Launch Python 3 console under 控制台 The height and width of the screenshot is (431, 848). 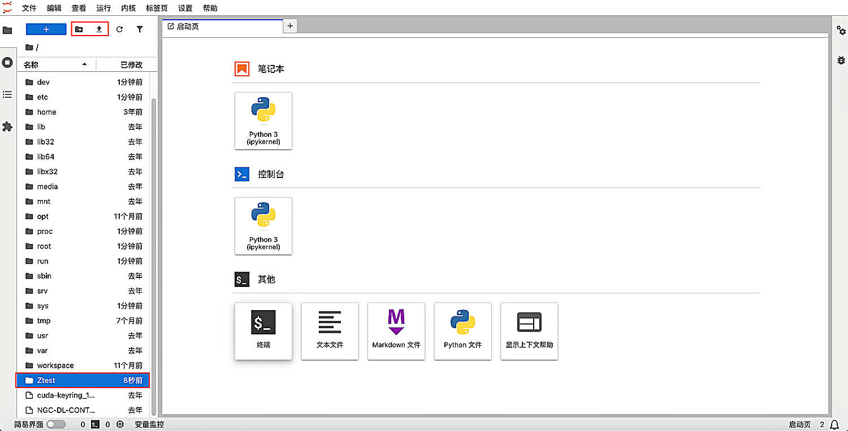[263, 226]
